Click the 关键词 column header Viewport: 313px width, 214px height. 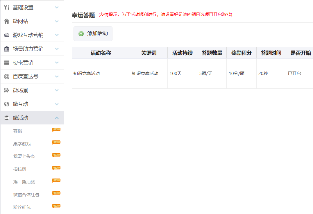coord(149,53)
